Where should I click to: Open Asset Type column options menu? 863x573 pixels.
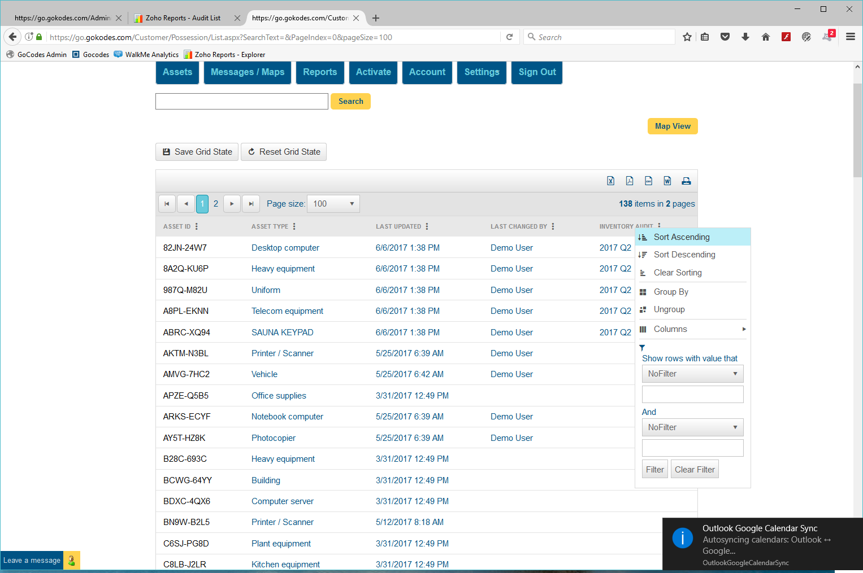pos(294,226)
